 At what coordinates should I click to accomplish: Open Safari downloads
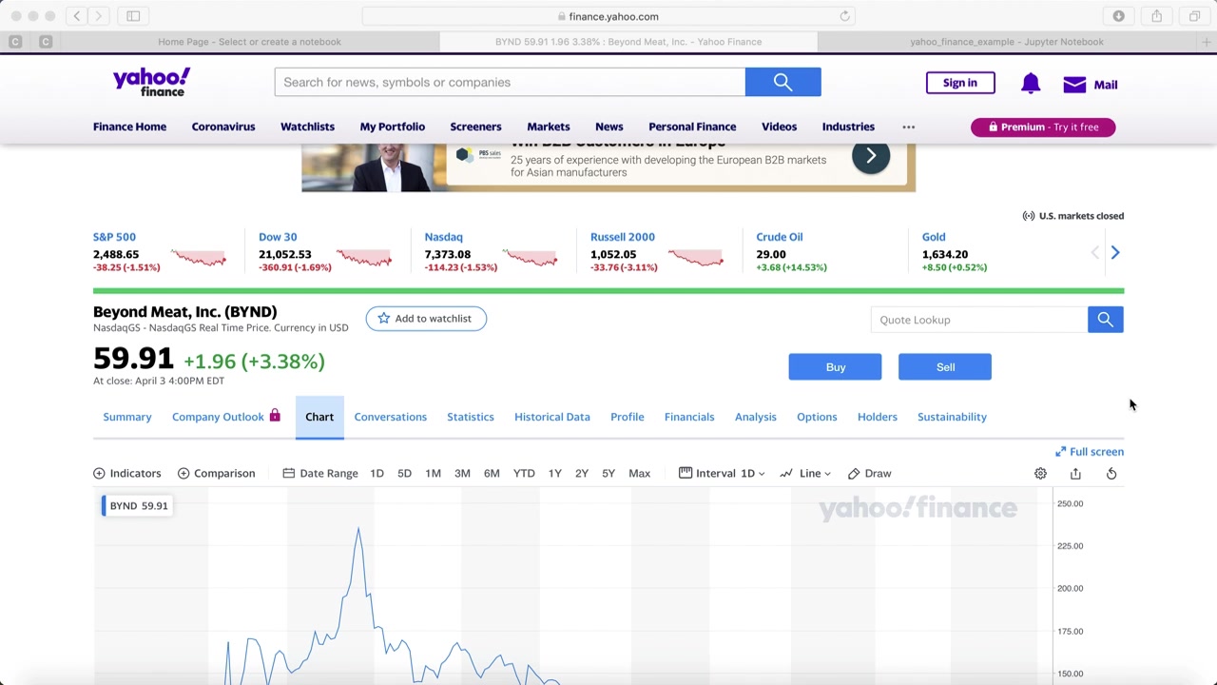pos(1119,16)
